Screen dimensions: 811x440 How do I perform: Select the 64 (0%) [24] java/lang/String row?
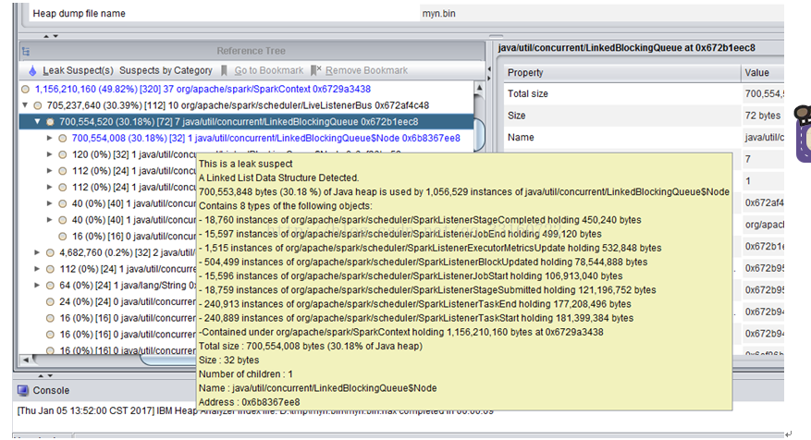pos(128,286)
